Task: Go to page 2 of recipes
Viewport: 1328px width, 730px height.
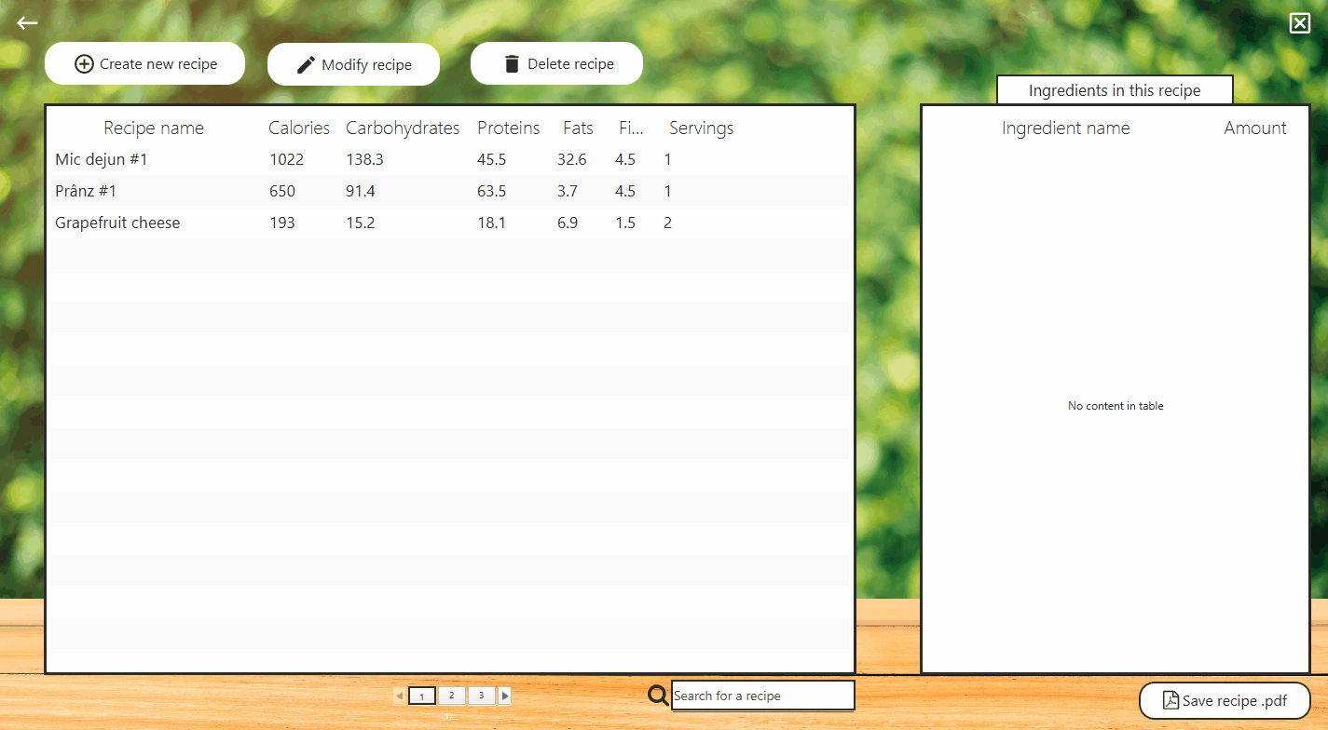Action: click(451, 696)
